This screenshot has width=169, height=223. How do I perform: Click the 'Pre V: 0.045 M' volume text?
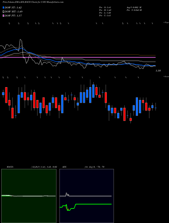pos(134,10)
